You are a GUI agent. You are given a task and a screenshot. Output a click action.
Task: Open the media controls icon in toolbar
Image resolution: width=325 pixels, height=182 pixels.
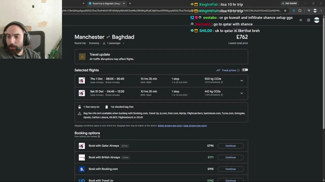(x=309, y=11)
